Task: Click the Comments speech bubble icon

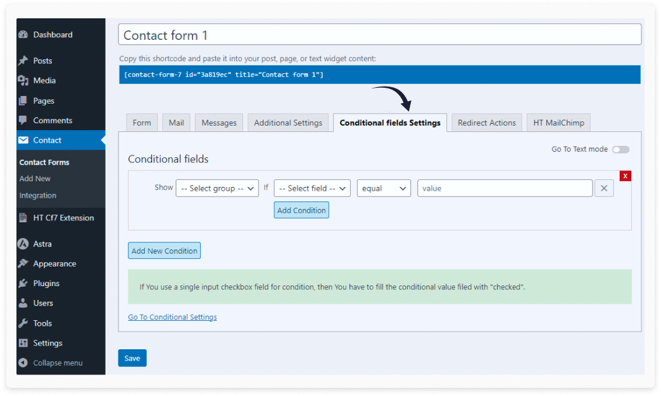Action: (x=23, y=121)
